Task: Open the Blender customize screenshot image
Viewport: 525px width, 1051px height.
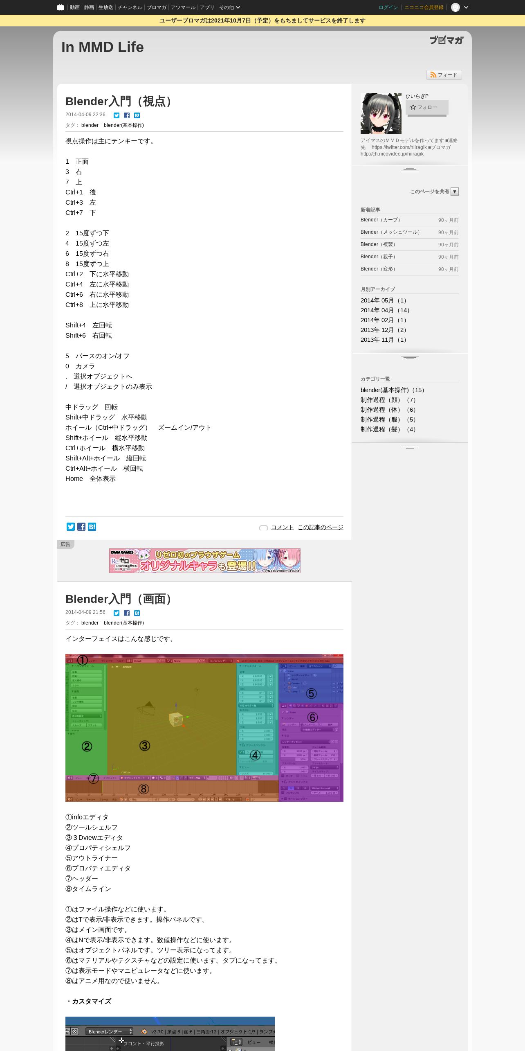Action: click(x=170, y=1034)
